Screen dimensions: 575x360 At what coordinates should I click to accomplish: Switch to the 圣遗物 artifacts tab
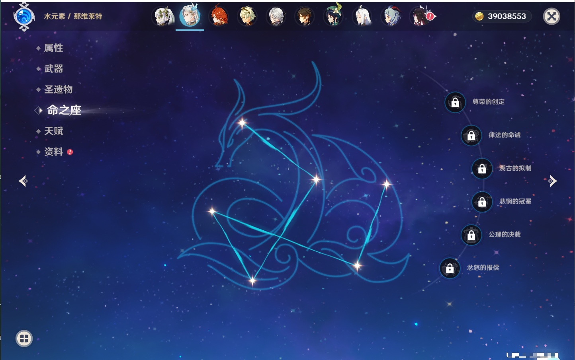(x=58, y=90)
